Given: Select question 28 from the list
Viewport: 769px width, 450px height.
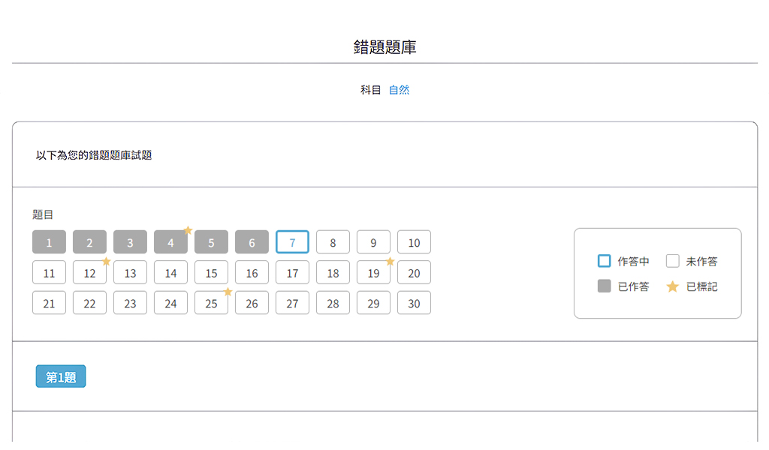Looking at the screenshot, I should click(333, 303).
